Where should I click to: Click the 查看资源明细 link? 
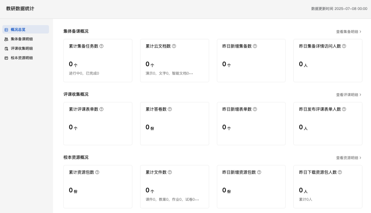[348, 157]
